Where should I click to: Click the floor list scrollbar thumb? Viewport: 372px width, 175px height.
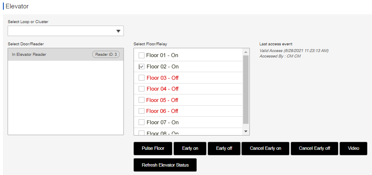coord(246,90)
